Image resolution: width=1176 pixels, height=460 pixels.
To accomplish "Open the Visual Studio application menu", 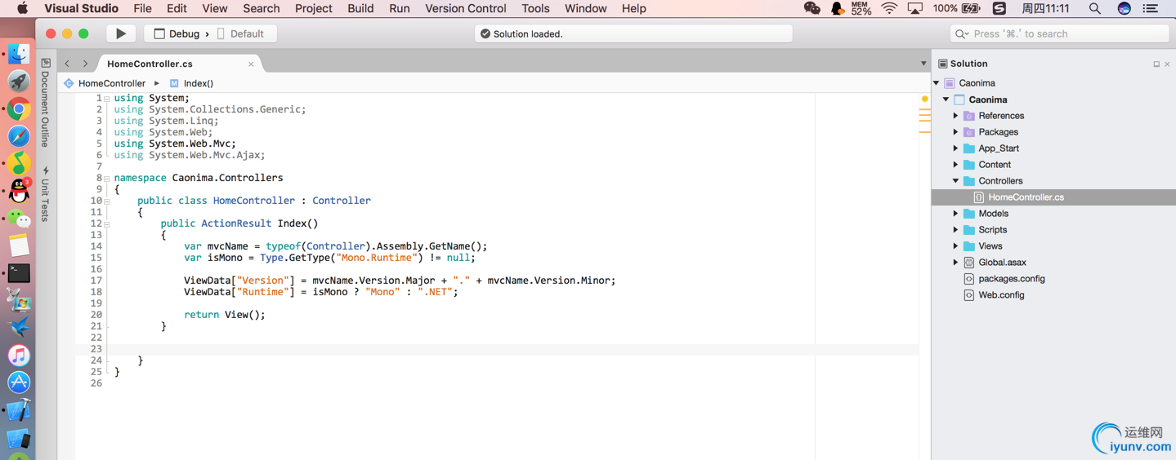I will [81, 8].
